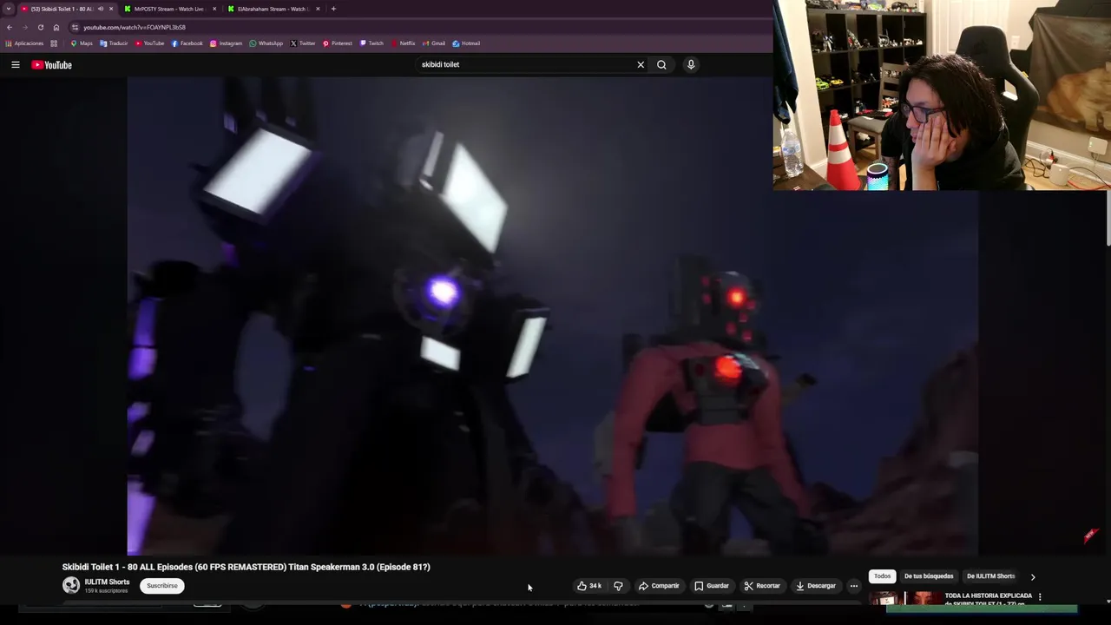This screenshot has height=625, width=1111.
Task: Open the browser home page icon
Action: (56, 27)
